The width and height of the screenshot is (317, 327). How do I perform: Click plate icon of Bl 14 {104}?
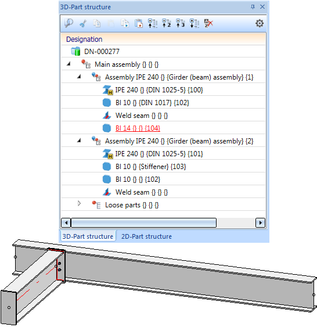(107, 128)
